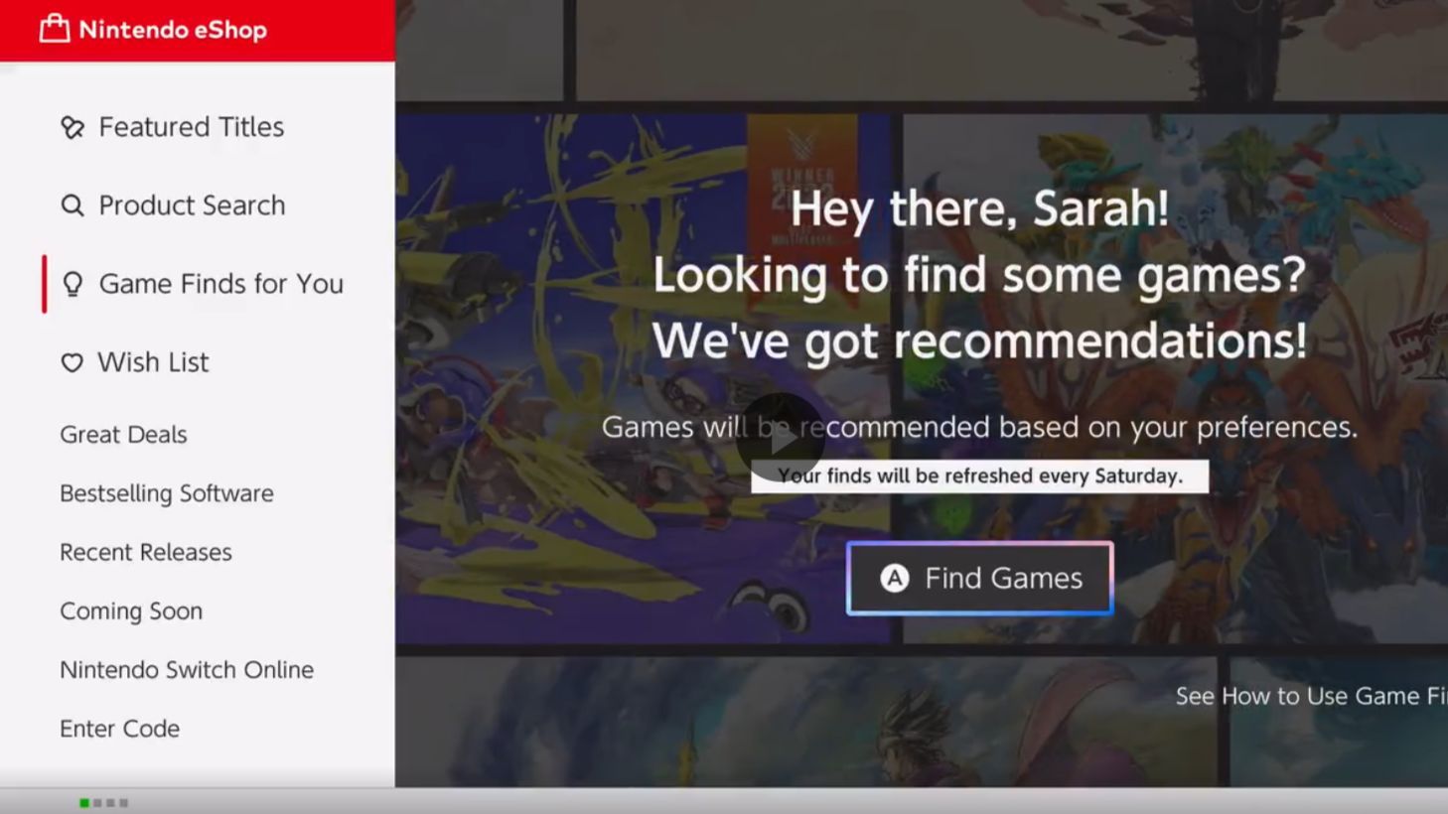Open Product Search in the sidebar
Screen dimensions: 1448x814
tap(192, 205)
